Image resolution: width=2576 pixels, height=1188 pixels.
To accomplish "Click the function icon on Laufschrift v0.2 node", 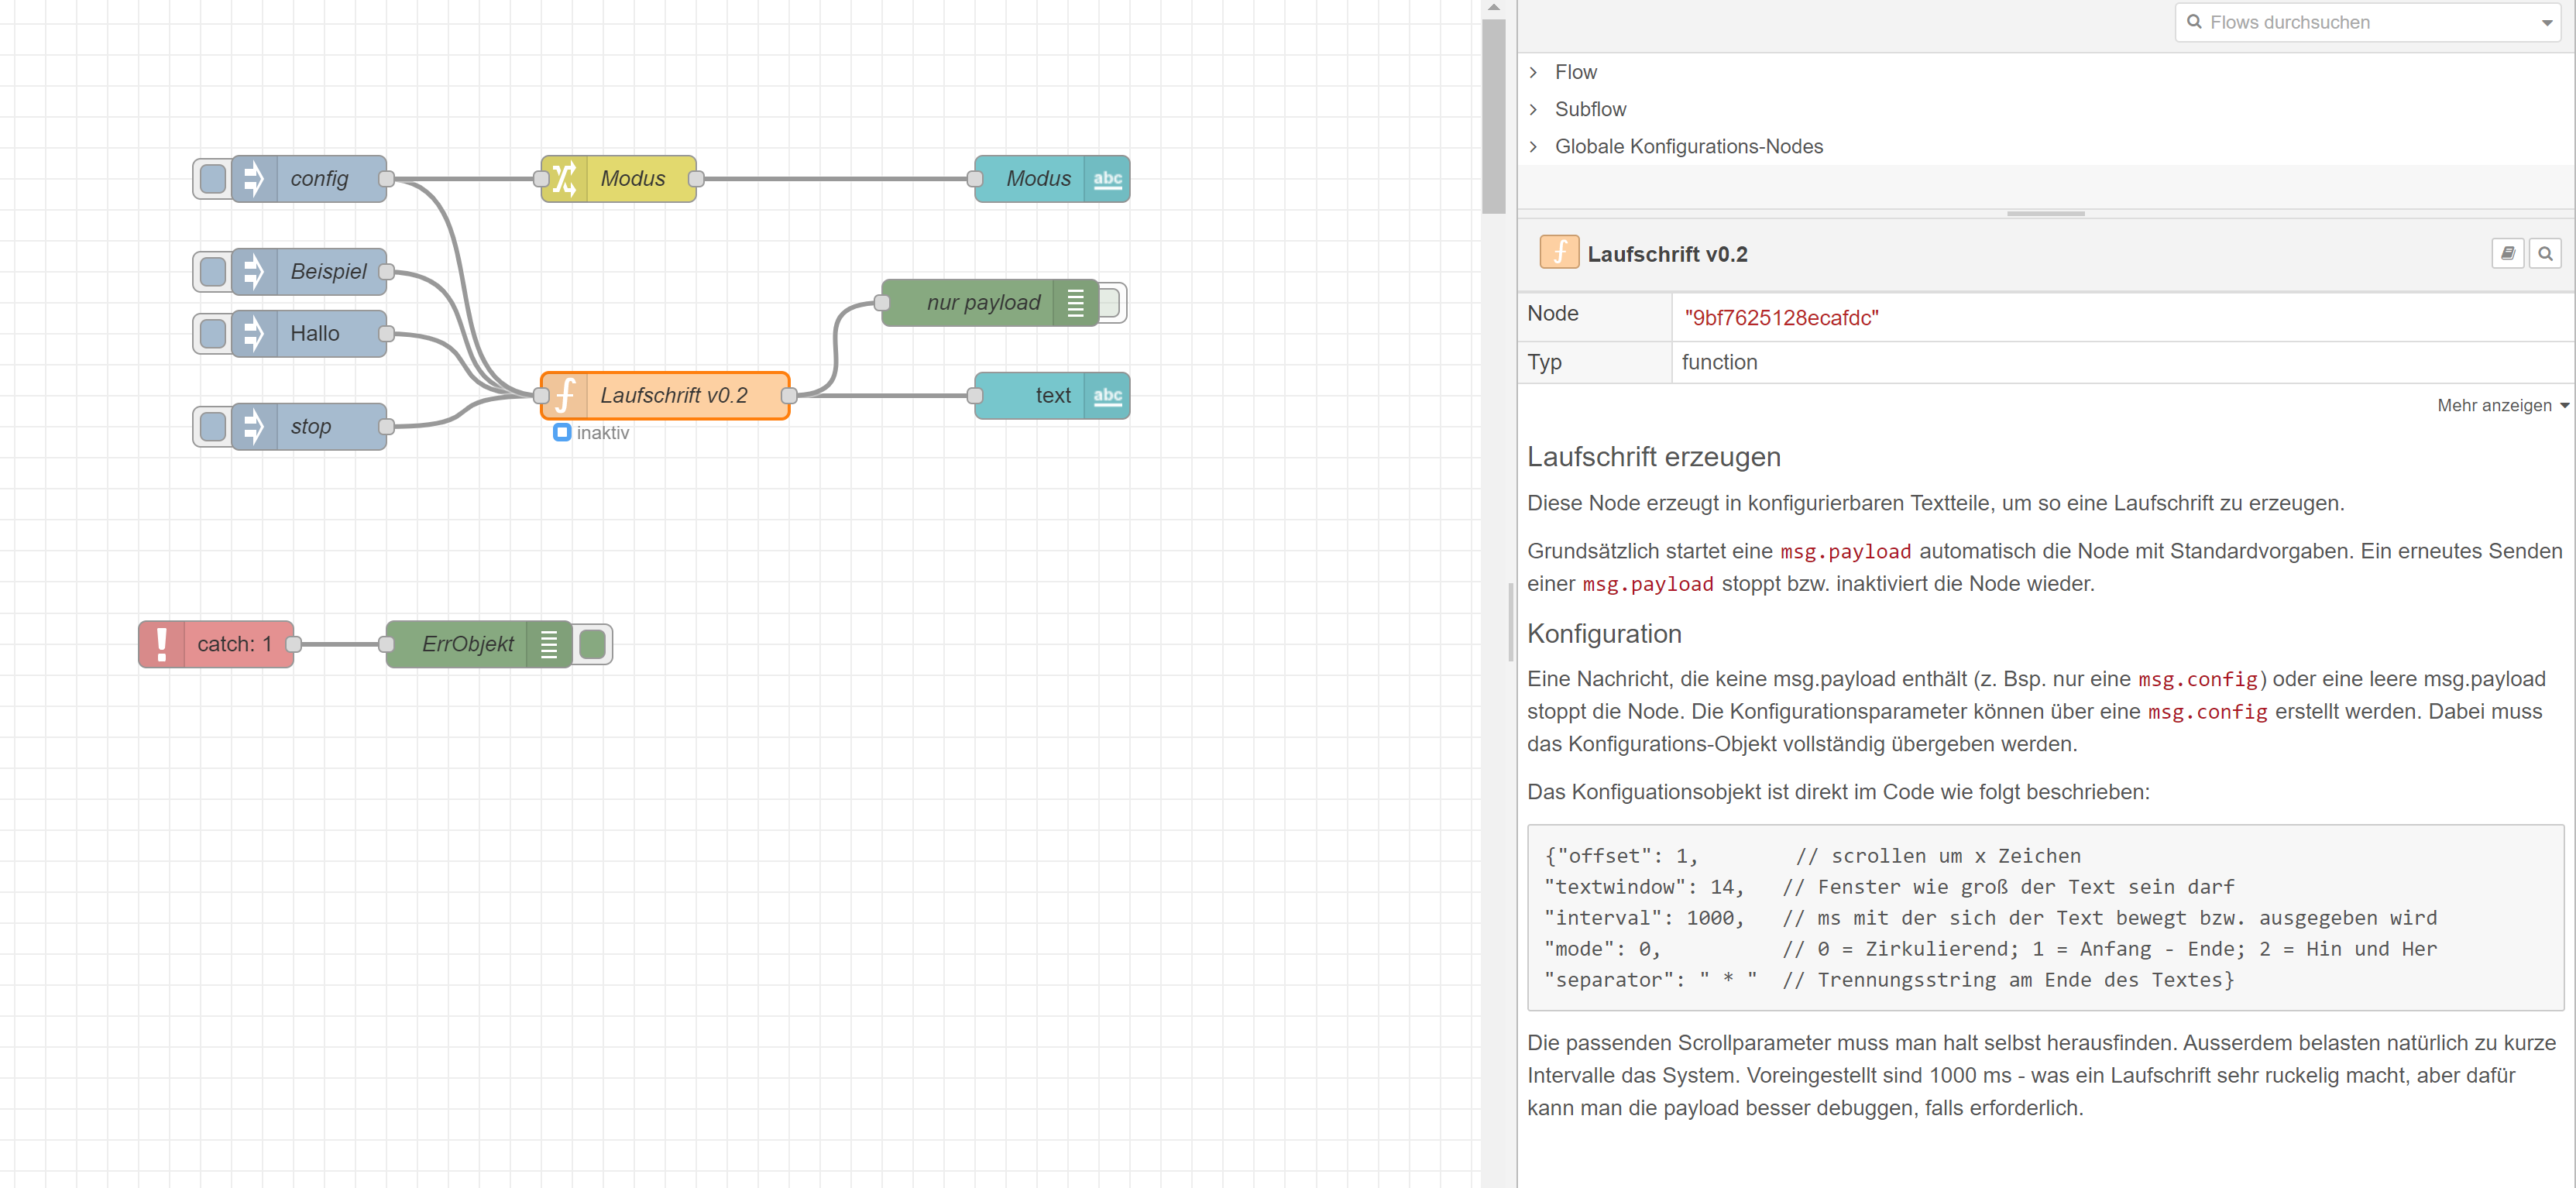I will (x=565, y=396).
